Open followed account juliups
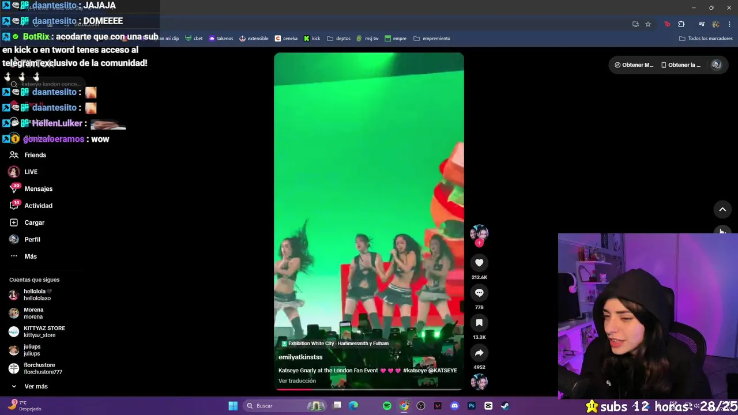The height and width of the screenshot is (415, 738). (32, 350)
